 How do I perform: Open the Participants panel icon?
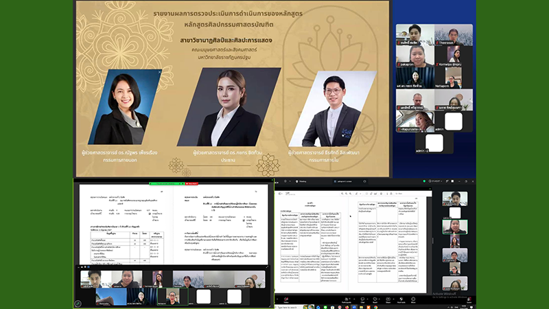pyautogui.click(x=347, y=299)
